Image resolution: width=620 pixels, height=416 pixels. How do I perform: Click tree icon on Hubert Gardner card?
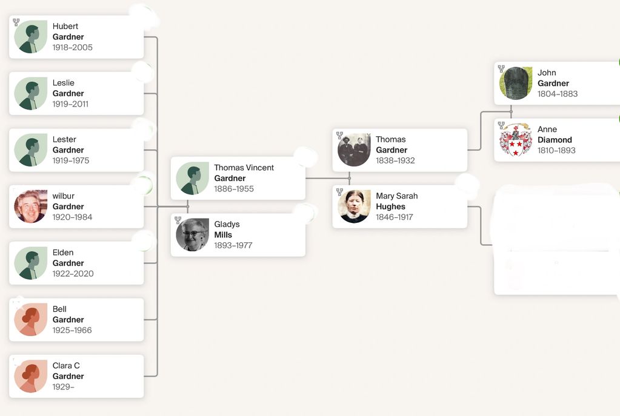[16, 22]
